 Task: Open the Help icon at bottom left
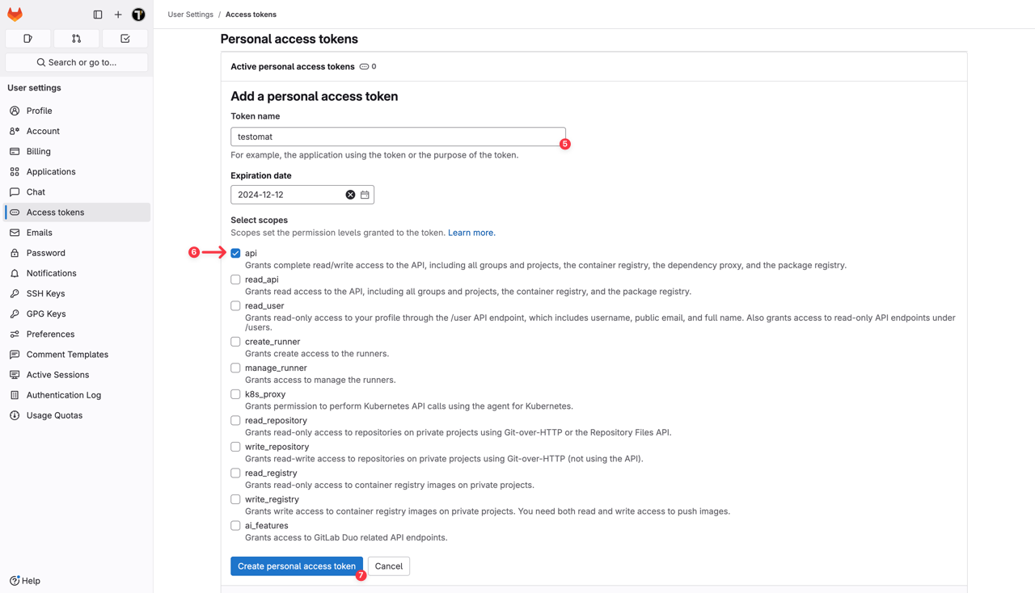pos(24,580)
